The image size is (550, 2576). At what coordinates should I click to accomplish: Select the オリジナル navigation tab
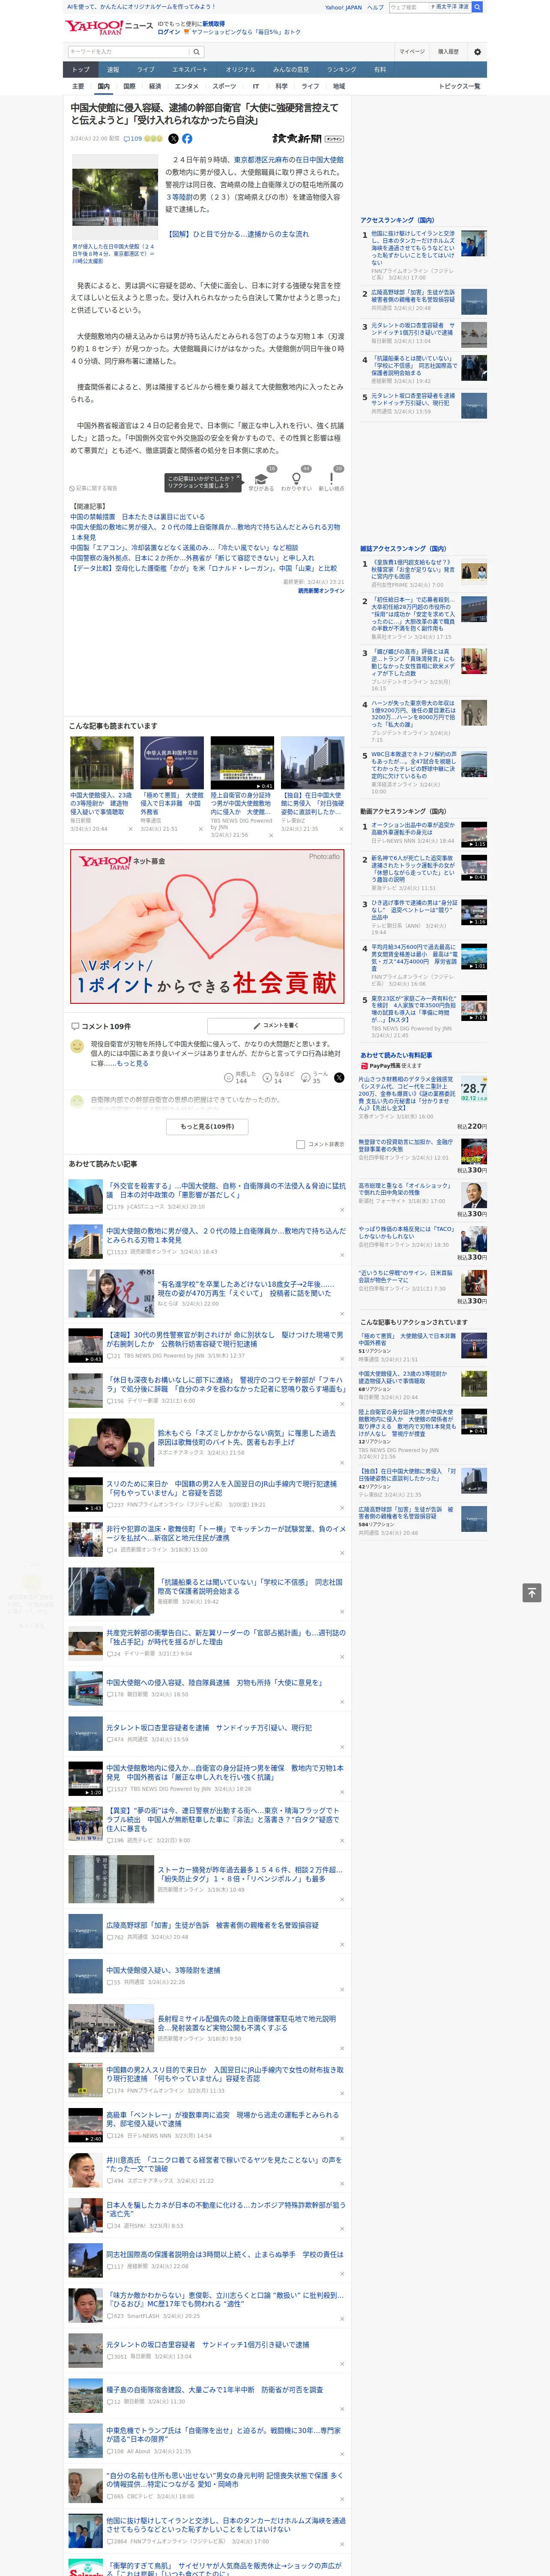click(241, 70)
